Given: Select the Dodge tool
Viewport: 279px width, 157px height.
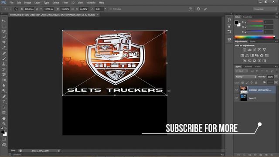Looking at the screenshot, I should tap(4, 91).
